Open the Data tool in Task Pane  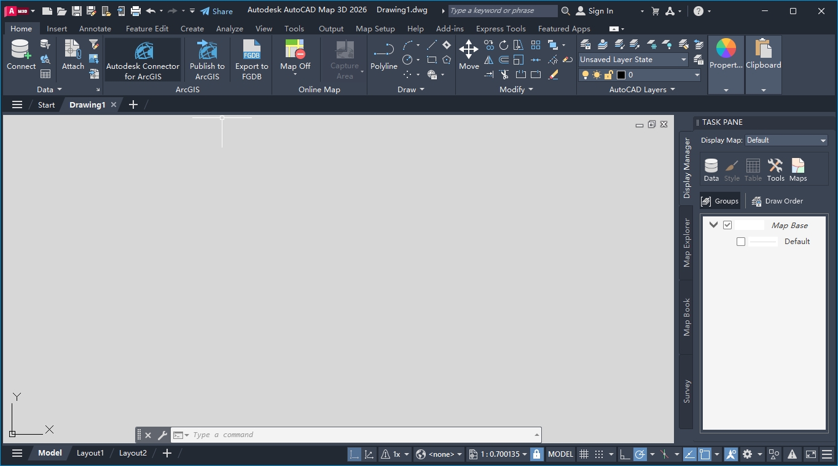pos(711,170)
